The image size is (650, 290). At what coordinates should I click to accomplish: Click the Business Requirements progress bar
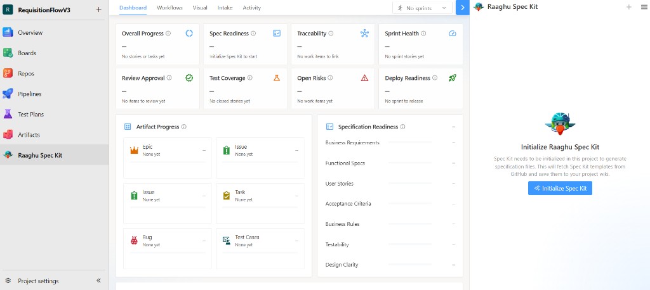coord(410,142)
